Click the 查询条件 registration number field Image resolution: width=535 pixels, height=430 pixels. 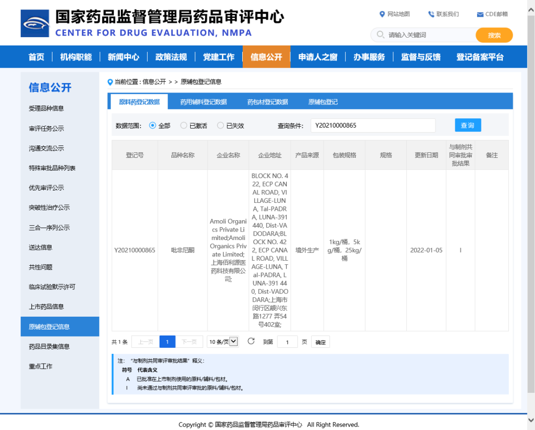coord(373,126)
